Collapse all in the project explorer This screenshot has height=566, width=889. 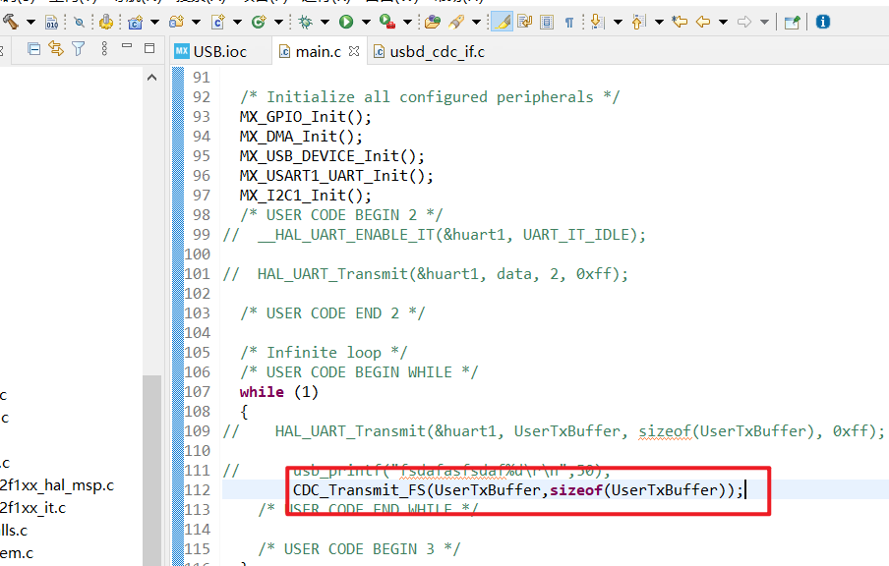coord(34,49)
